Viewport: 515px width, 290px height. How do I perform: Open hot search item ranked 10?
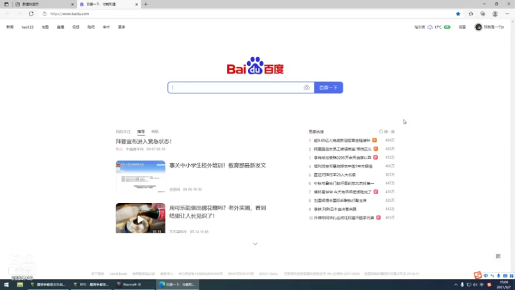[x=344, y=218]
